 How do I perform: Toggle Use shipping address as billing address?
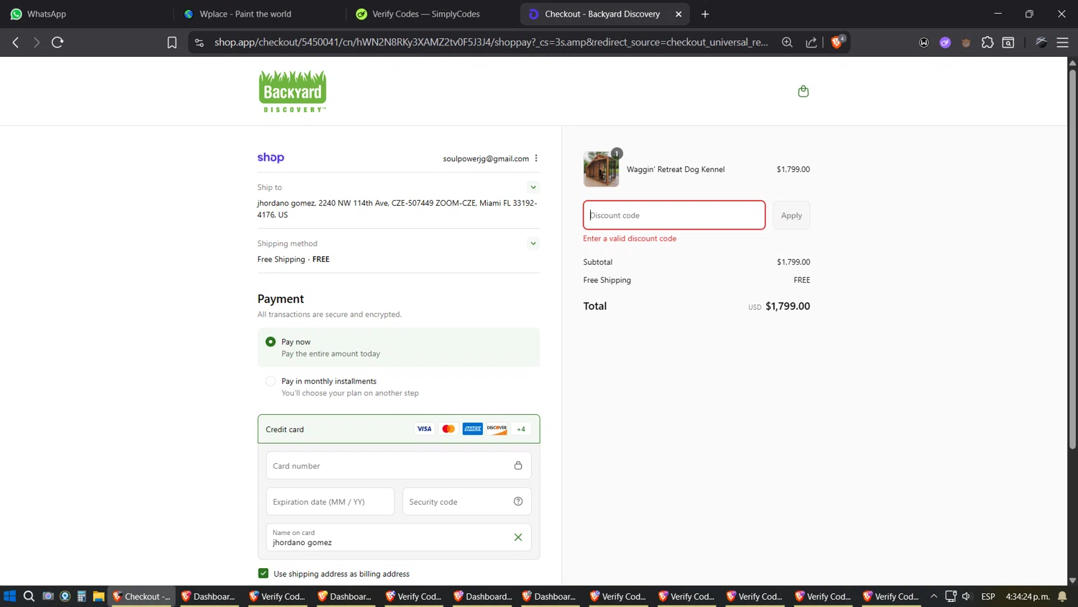pyautogui.click(x=263, y=573)
